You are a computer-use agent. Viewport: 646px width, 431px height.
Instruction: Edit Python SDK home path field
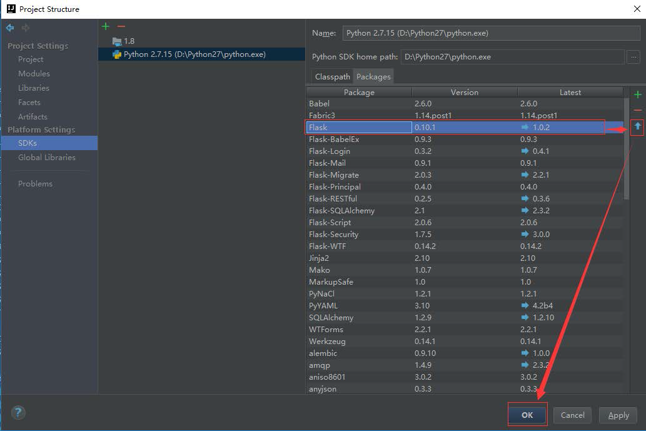point(513,57)
